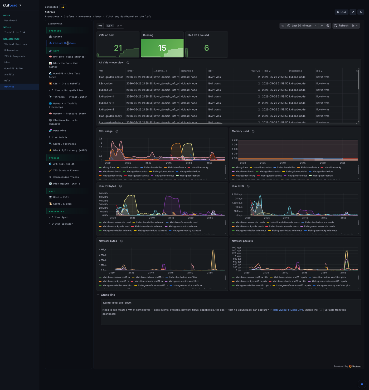The width and height of the screenshot is (369, 390).
Task: Click the List button
Action: [x=342, y=12]
